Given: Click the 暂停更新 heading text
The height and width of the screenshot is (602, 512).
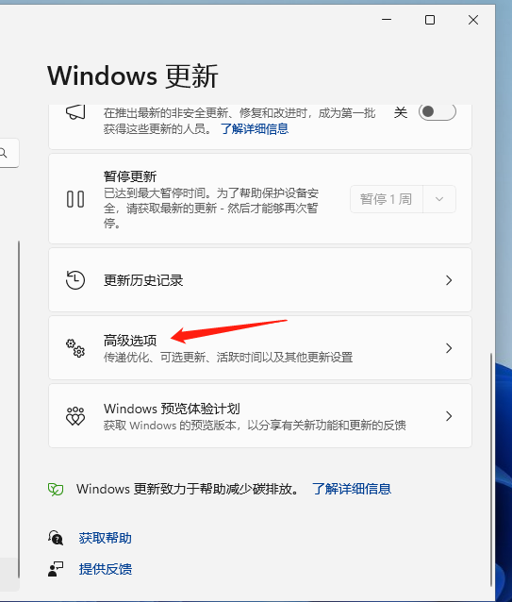Looking at the screenshot, I should tap(130, 176).
